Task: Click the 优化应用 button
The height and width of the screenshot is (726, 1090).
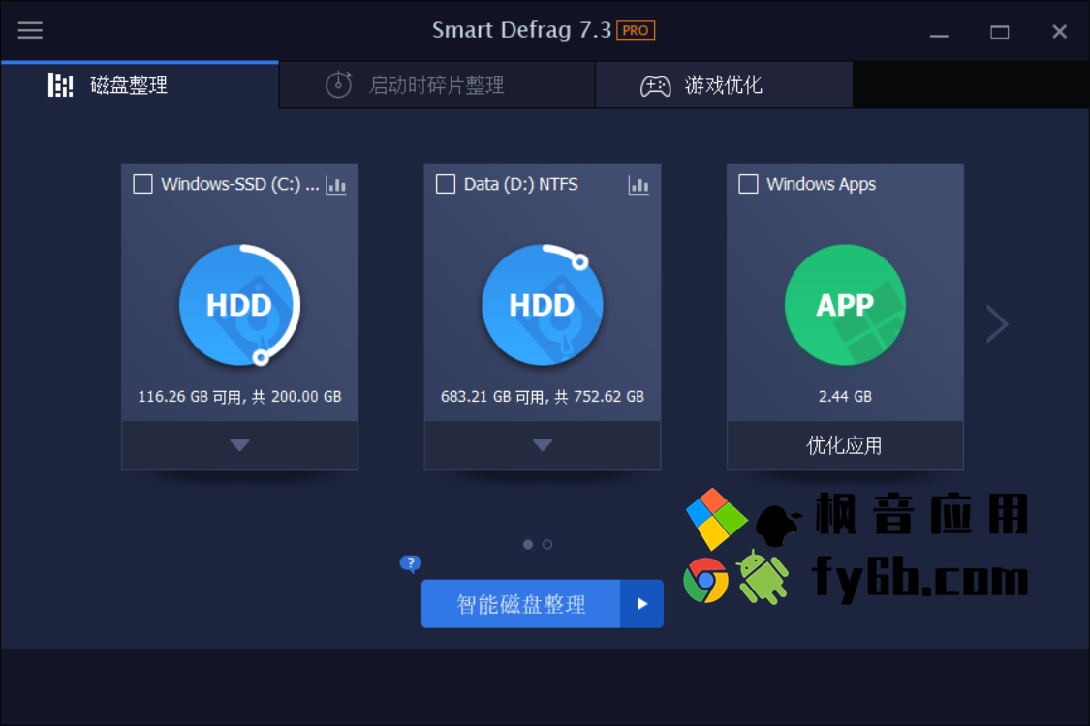Action: tap(845, 445)
